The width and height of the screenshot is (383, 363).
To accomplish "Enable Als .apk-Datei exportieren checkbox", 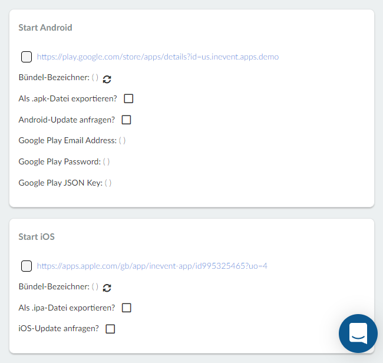I will [128, 98].
